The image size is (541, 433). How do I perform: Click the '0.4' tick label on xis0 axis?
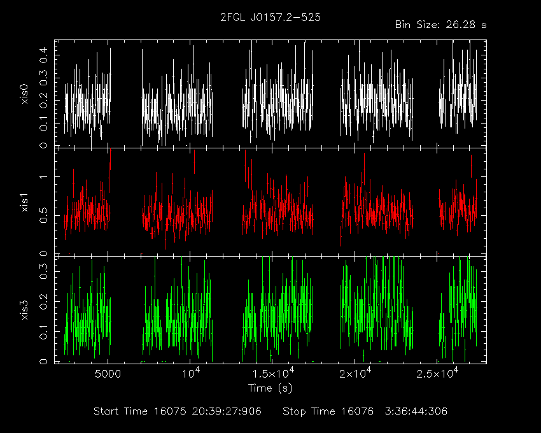43,55
